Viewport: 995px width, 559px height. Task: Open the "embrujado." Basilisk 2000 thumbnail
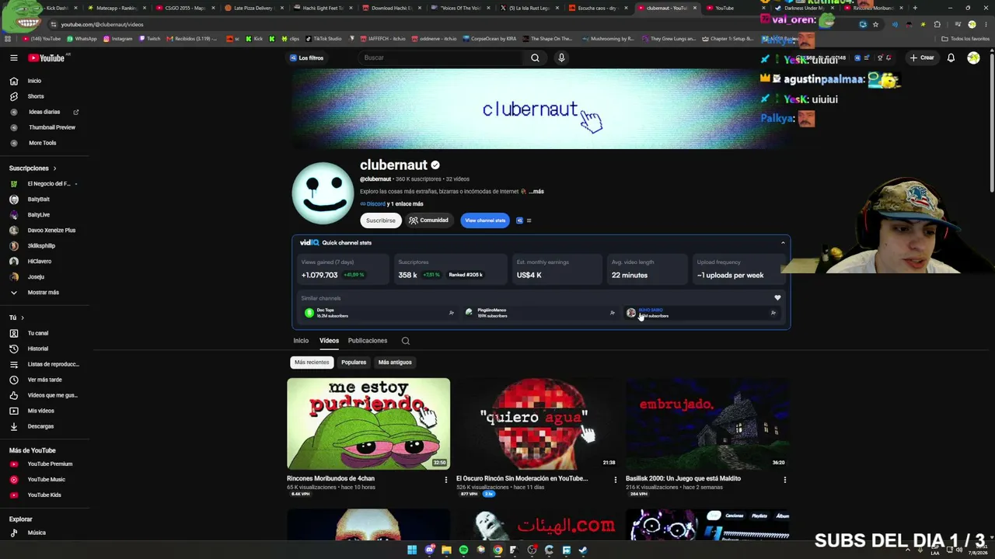pos(707,423)
